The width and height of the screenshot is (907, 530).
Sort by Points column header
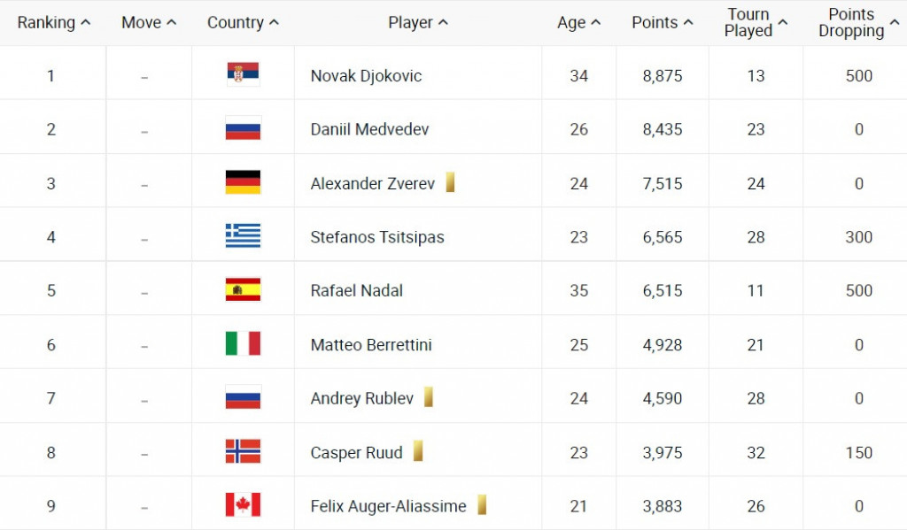[663, 23]
